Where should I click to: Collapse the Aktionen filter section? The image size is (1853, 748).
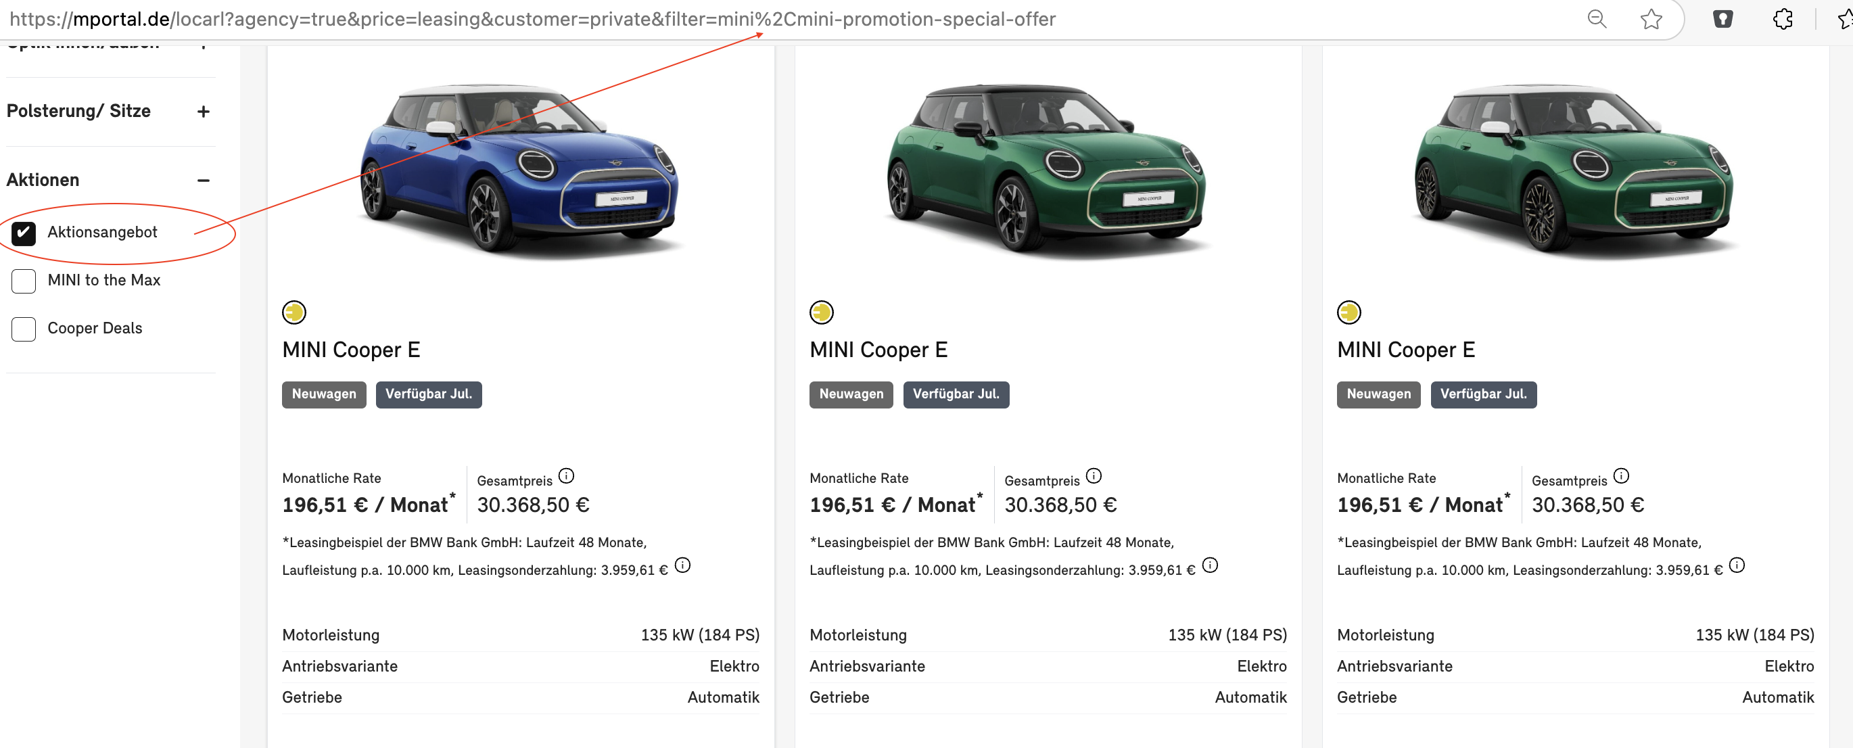point(204,181)
